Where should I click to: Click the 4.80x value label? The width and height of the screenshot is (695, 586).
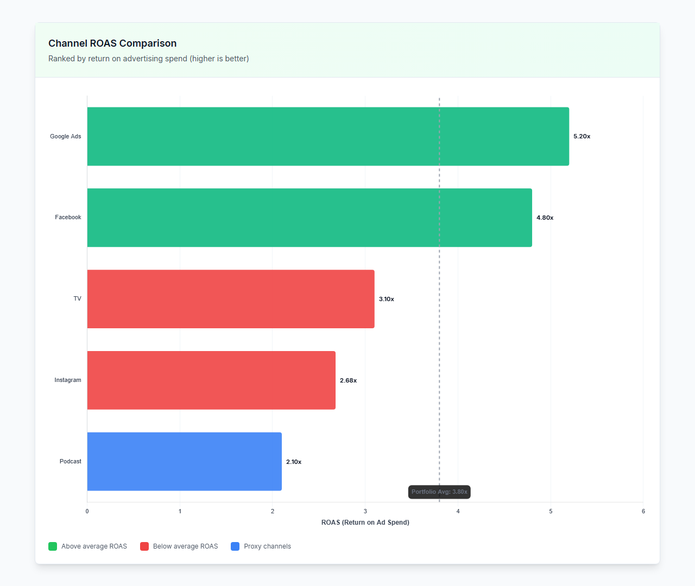545,218
